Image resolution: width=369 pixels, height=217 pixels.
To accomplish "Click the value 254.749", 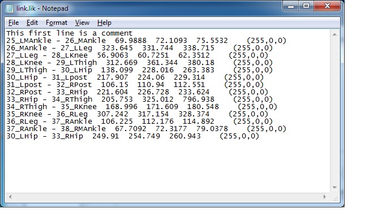I will pos(144,136).
